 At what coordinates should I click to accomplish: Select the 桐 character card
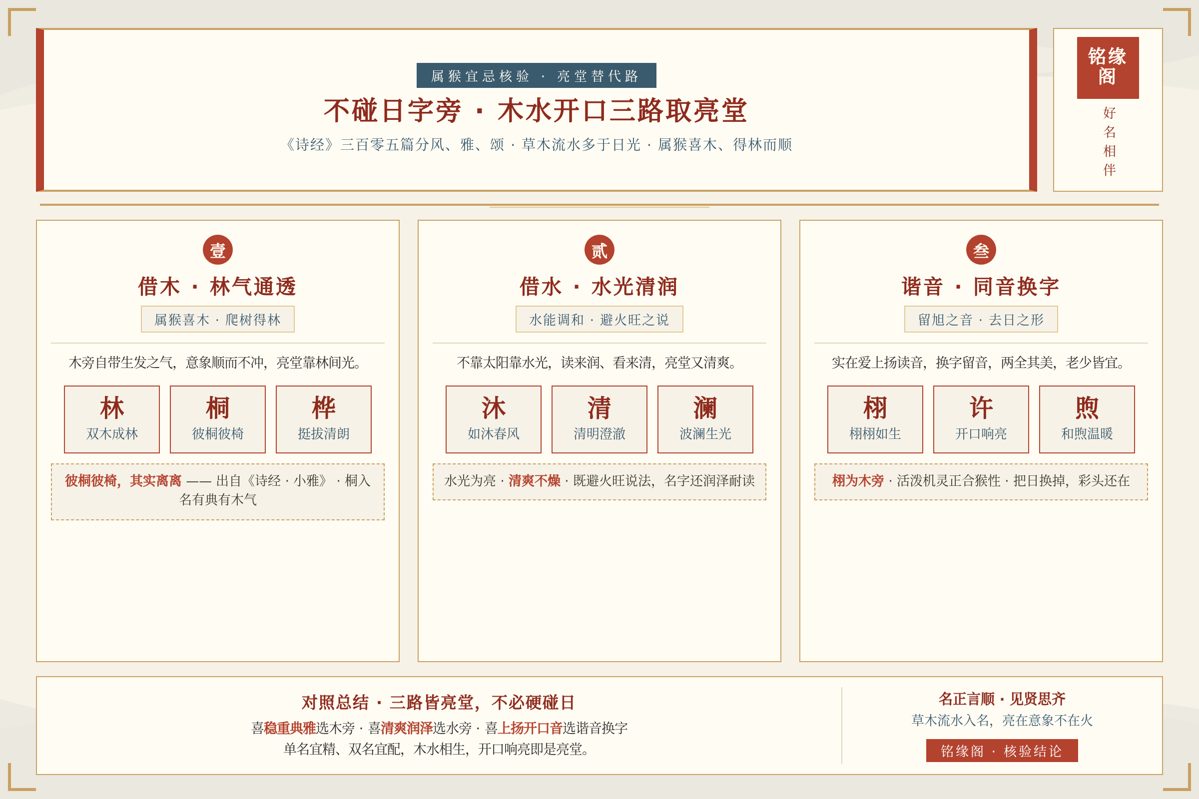click(218, 419)
